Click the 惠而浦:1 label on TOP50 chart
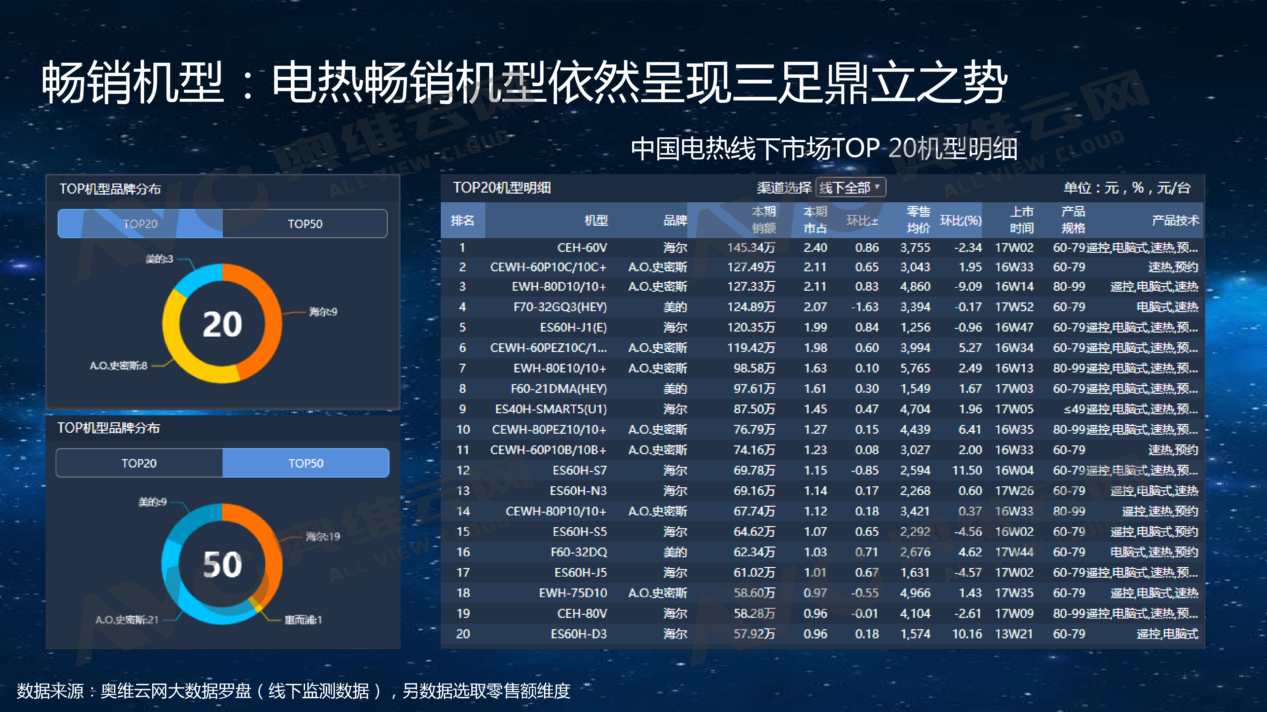The height and width of the screenshot is (712, 1267). pyautogui.click(x=303, y=620)
